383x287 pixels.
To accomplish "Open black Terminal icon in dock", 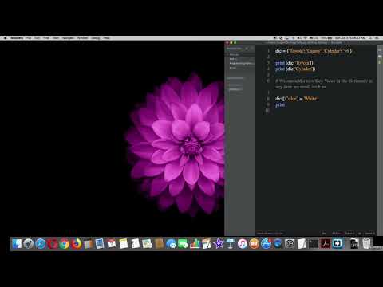I will (x=314, y=243).
